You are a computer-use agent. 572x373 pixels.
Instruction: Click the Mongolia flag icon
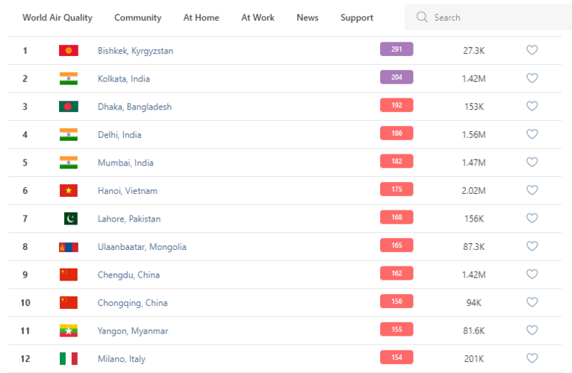point(69,247)
